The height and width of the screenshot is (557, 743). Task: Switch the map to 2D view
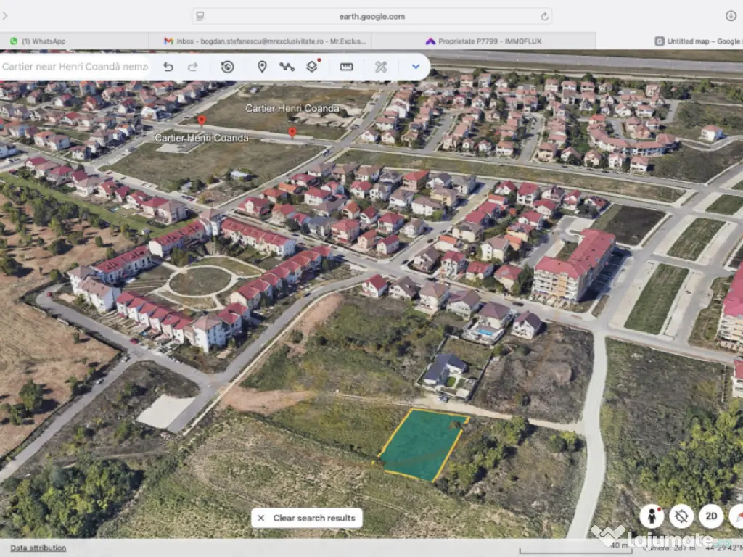712,516
